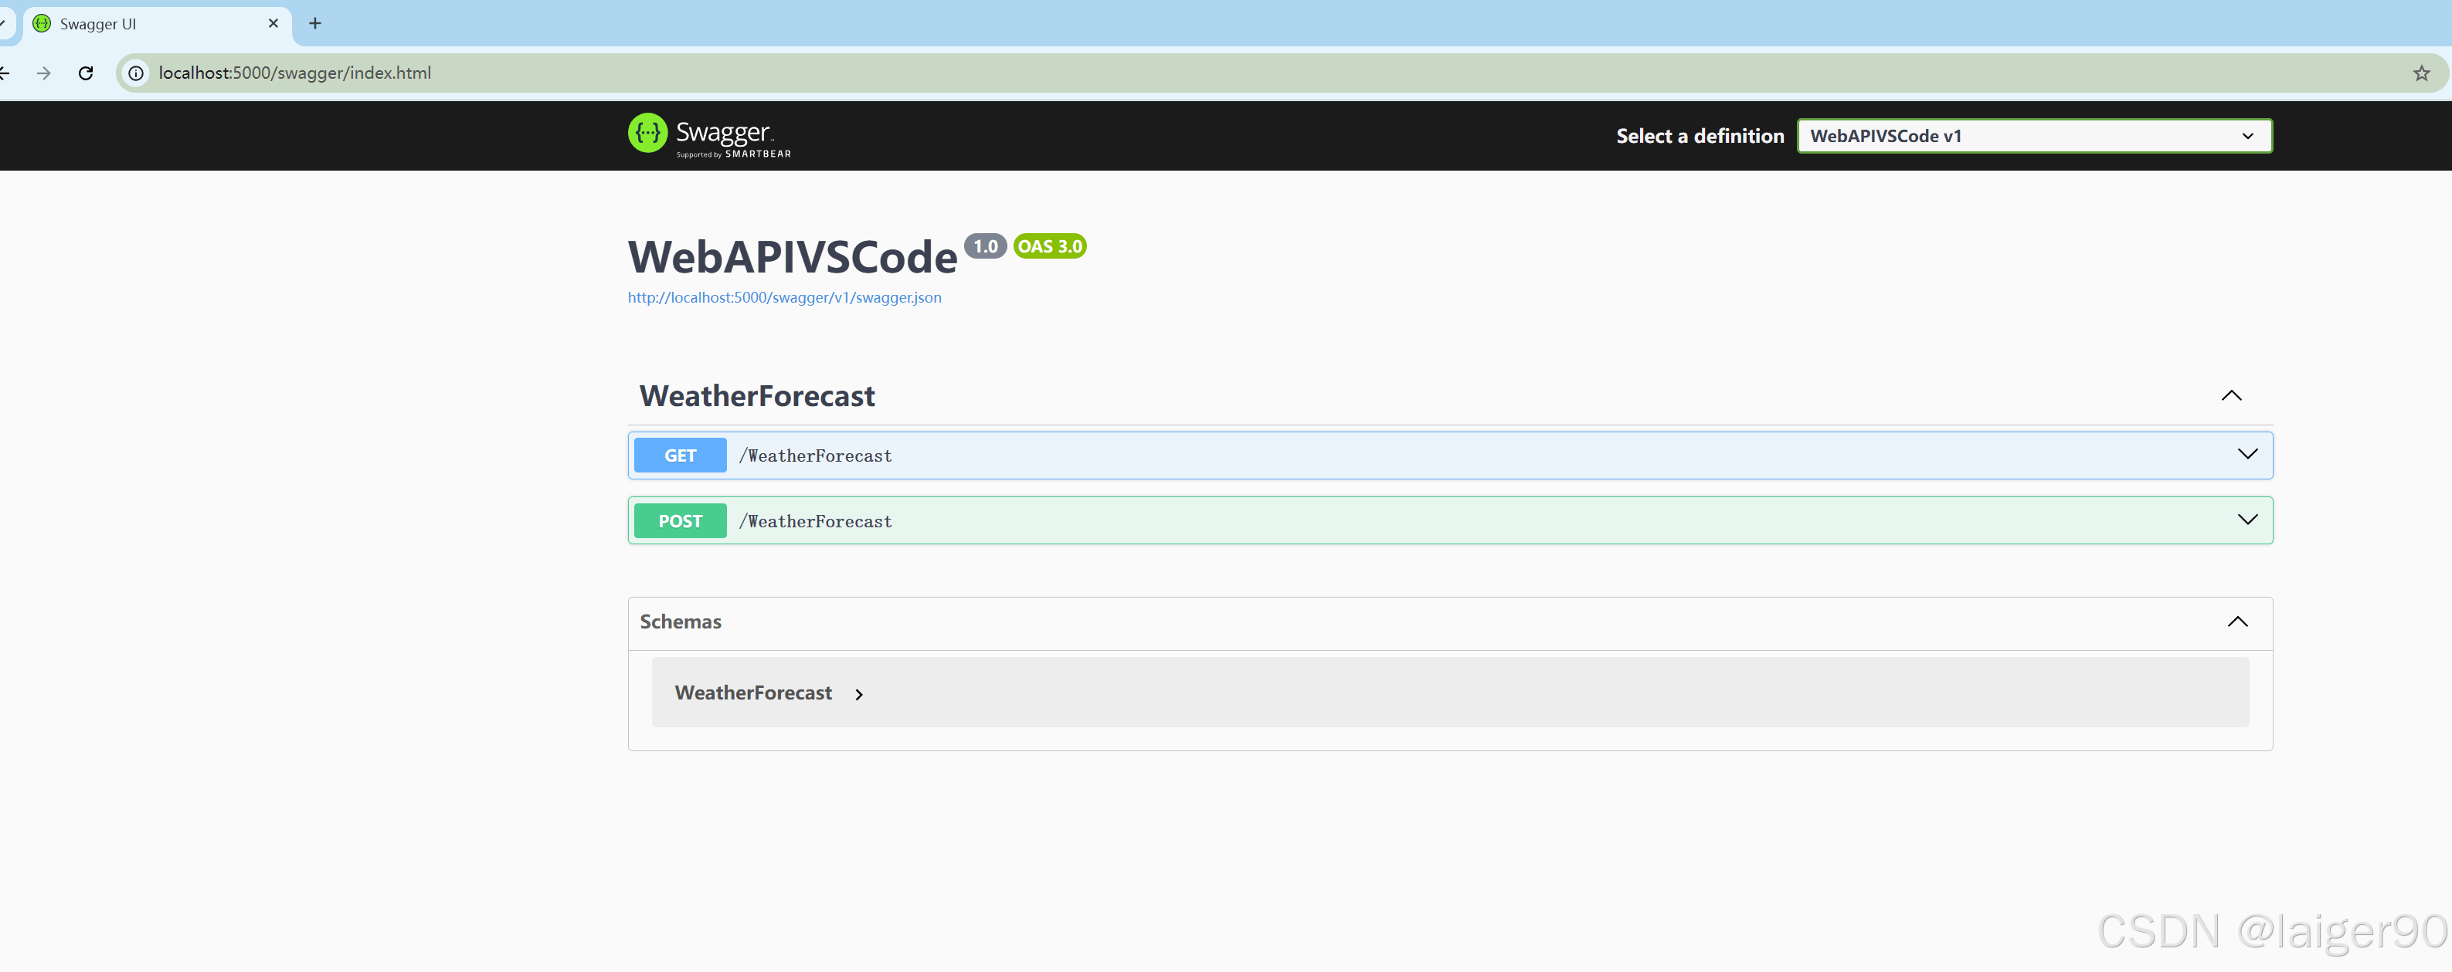The width and height of the screenshot is (2452, 972).
Task: Select the Swagger UI browser tab
Action: 143,24
